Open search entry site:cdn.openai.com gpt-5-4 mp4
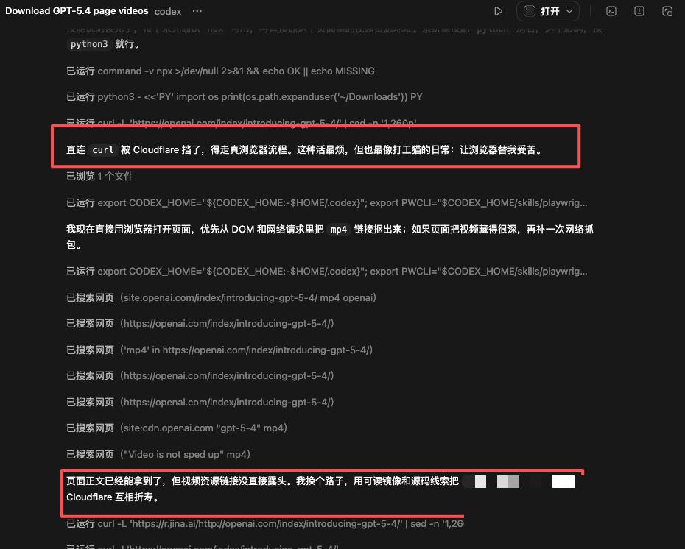The height and width of the screenshot is (549, 685). (x=177, y=428)
